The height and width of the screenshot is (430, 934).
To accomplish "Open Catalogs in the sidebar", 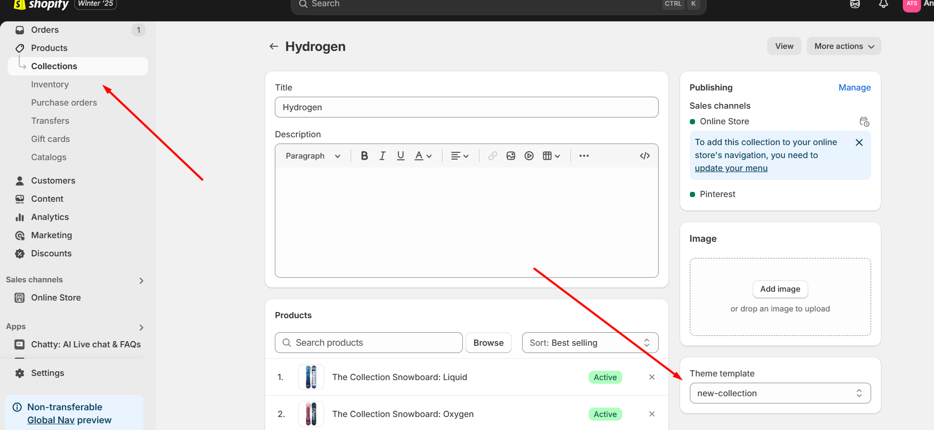I will pos(49,157).
